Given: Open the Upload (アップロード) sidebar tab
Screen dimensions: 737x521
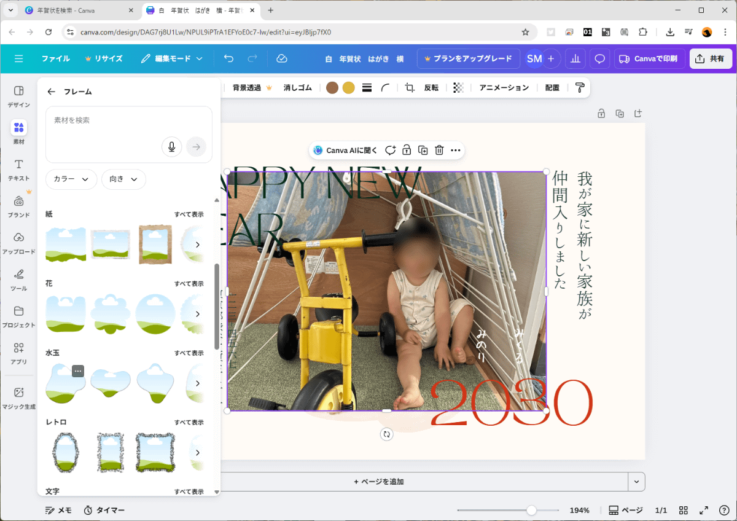Looking at the screenshot, I should tap(18, 244).
